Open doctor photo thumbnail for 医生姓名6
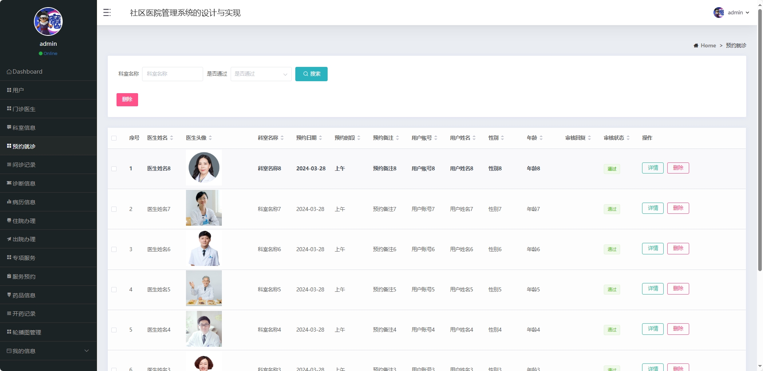 [204, 248]
